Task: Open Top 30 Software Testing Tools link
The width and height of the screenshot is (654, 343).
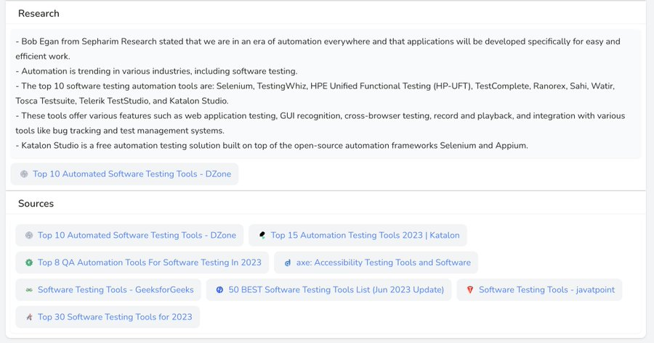Action: click(x=108, y=317)
